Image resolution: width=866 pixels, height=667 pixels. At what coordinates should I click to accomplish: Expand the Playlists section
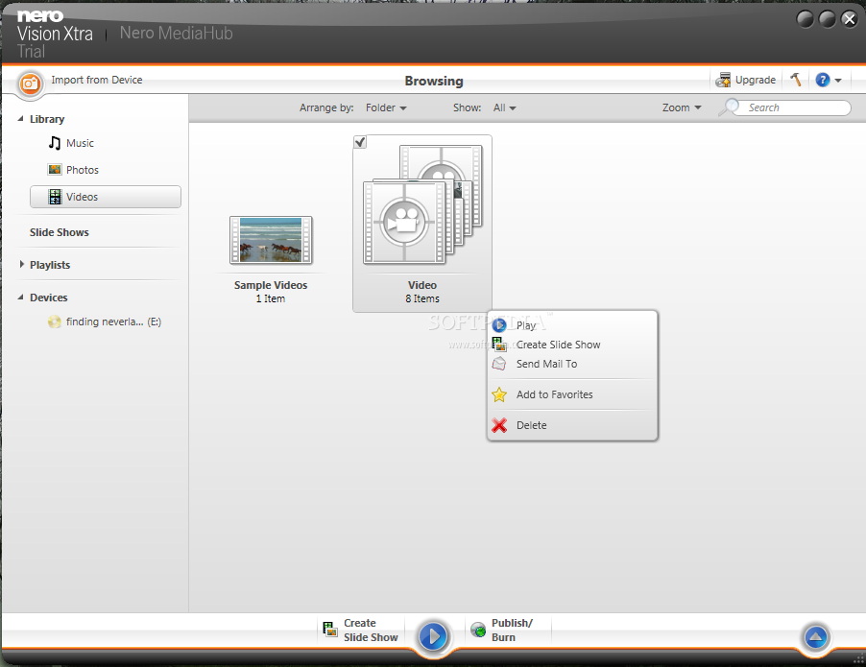[x=21, y=265]
